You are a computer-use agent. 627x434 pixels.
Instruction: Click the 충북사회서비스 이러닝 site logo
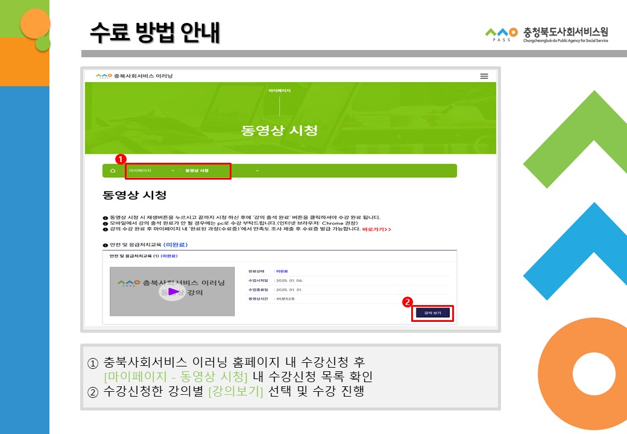point(134,75)
